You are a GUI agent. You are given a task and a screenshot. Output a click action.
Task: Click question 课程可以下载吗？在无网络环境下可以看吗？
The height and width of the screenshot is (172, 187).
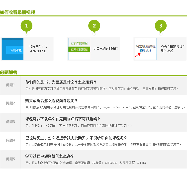coord(63,119)
